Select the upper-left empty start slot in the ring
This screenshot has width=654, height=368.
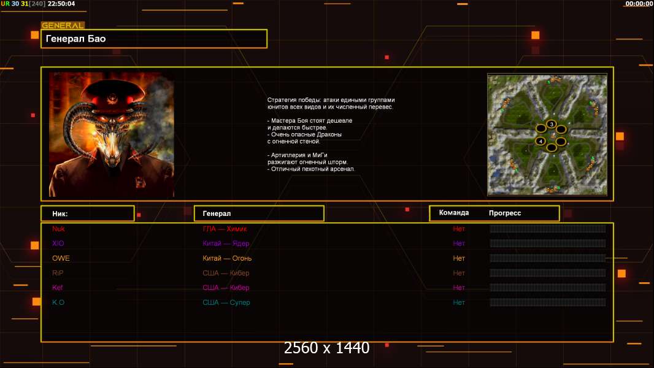coord(541,128)
